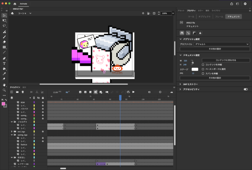The image size is (252, 170).
Task: Create a new layer folder
Action: coord(17,92)
